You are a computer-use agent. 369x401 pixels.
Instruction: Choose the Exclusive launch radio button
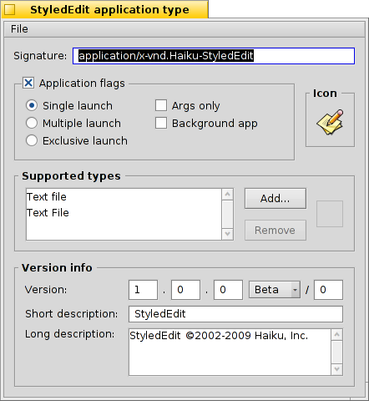pyautogui.click(x=32, y=140)
